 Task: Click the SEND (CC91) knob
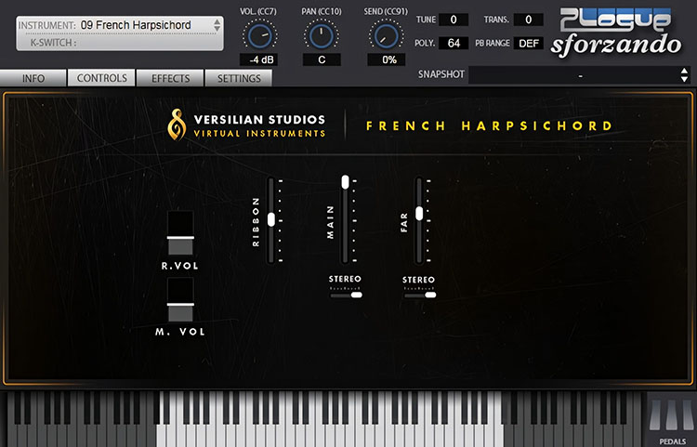coord(386,36)
